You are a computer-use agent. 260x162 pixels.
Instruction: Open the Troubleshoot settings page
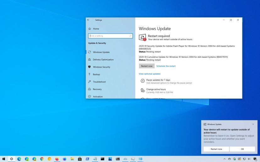pos(99,82)
